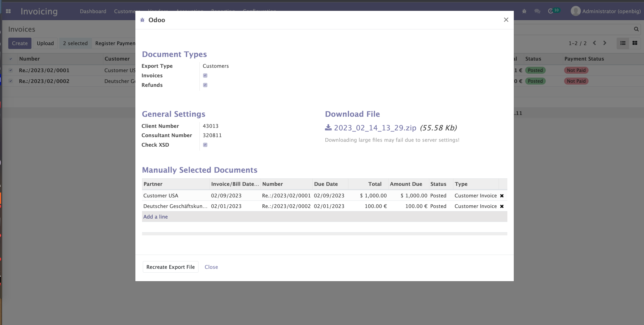The width and height of the screenshot is (644, 325).
Task: Click next page arrow navigation icon
Action: click(605, 43)
